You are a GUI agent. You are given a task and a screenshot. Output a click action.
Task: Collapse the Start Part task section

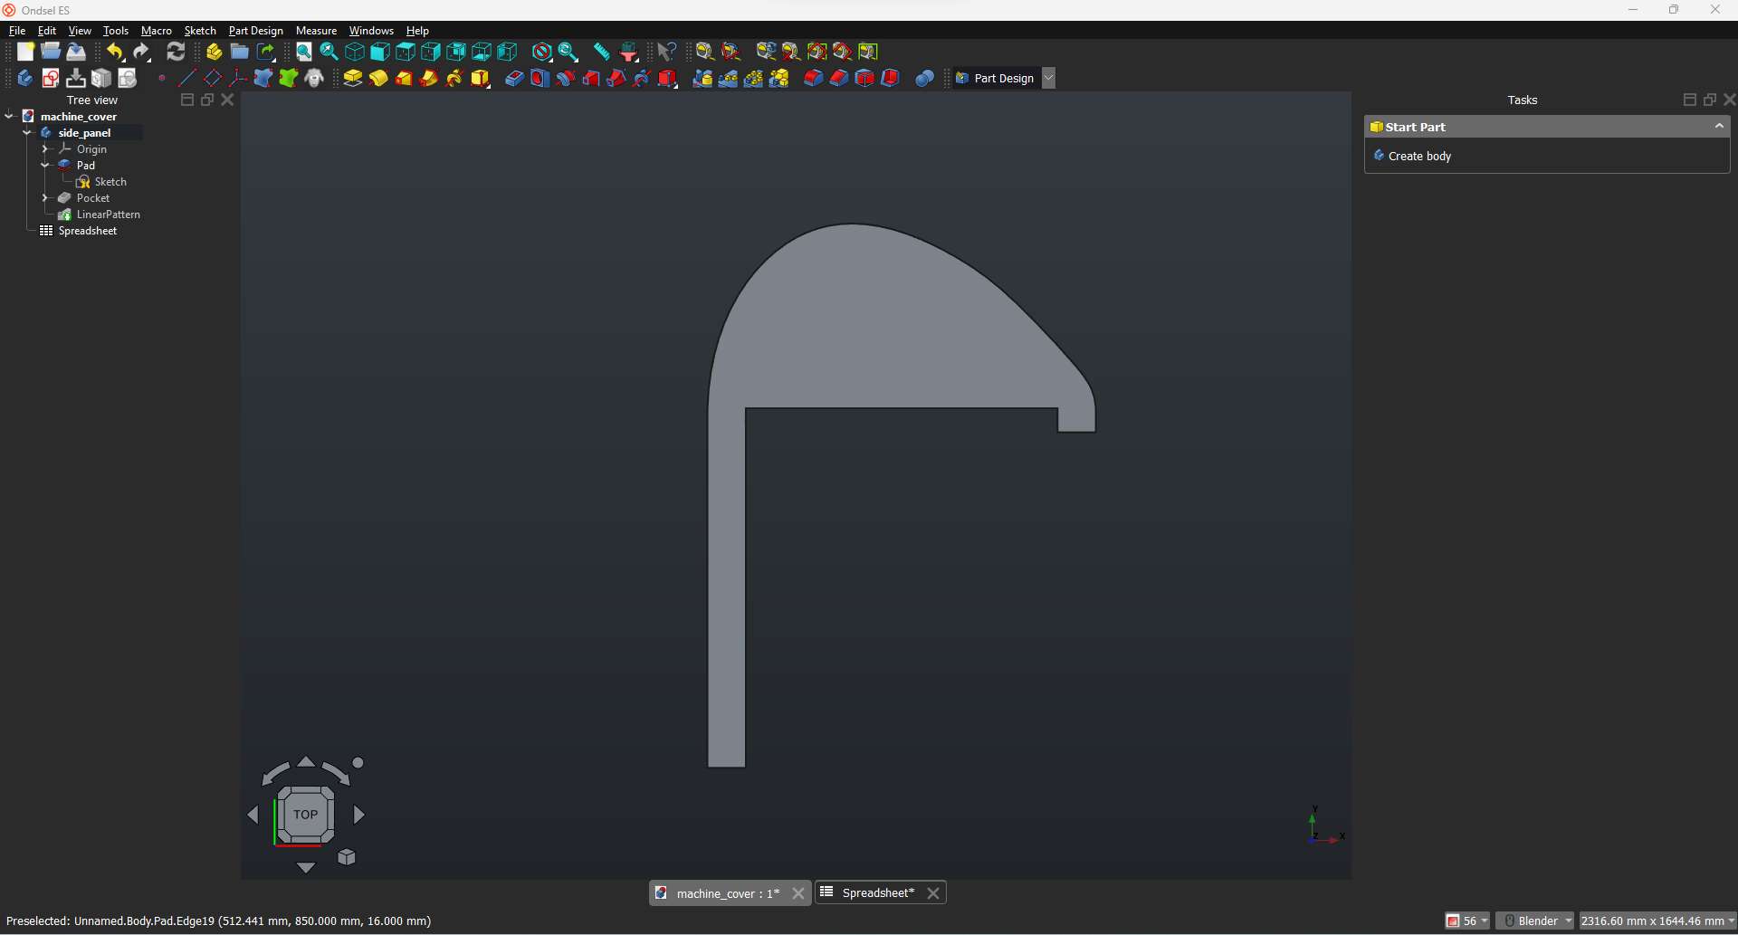(x=1719, y=127)
